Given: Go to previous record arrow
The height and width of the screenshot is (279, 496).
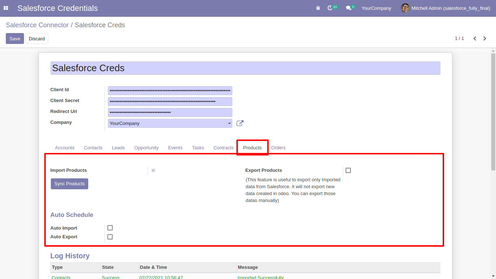Looking at the screenshot, I should pos(475,39).
